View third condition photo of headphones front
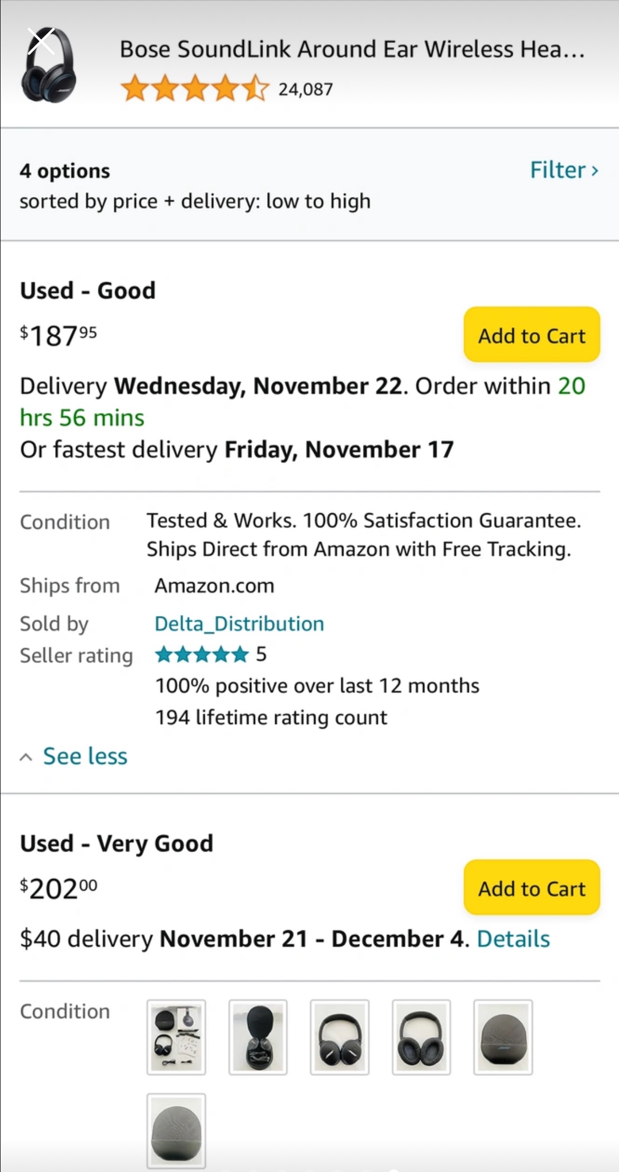This screenshot has height=1172, width=619. (x=340, y=1037)
